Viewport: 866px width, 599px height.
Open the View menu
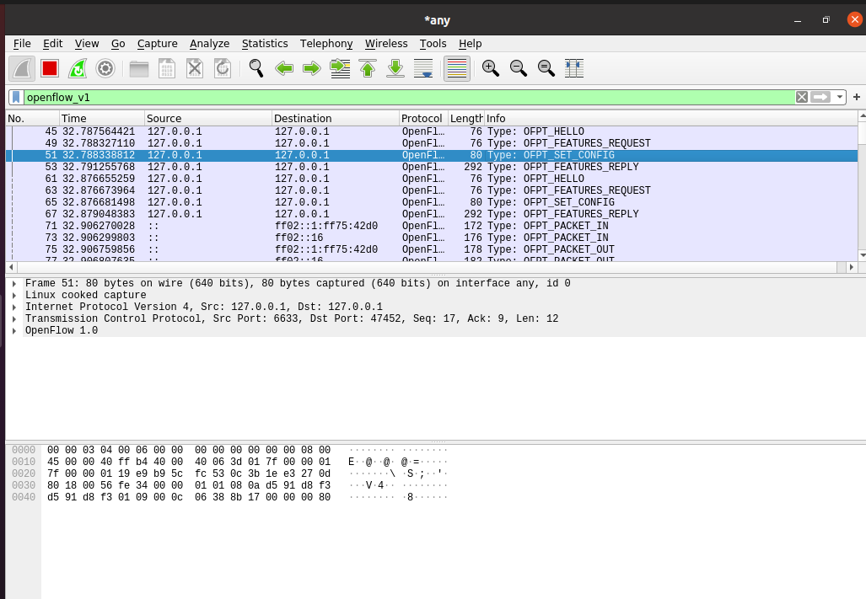(87, 44)
